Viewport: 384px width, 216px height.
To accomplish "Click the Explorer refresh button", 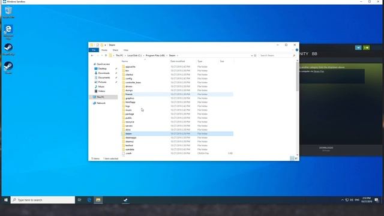I will pos(255,56).
